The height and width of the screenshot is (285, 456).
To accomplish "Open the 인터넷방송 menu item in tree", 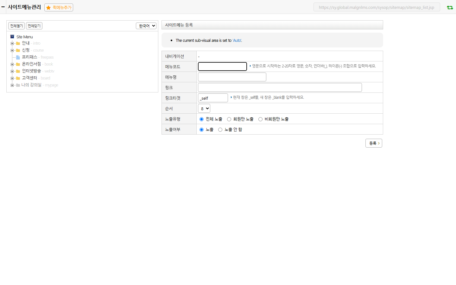I will click(x=31, y=71).
